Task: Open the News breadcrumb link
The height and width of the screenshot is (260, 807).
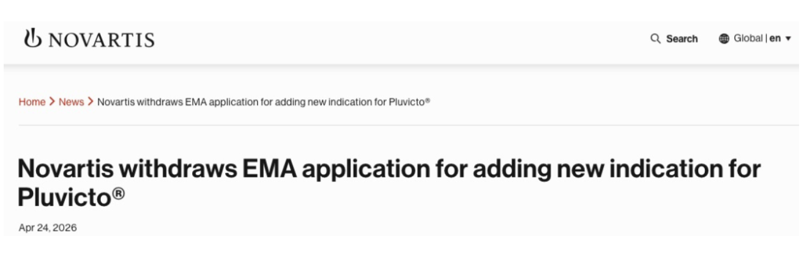Action: click(x=71, y=102)
